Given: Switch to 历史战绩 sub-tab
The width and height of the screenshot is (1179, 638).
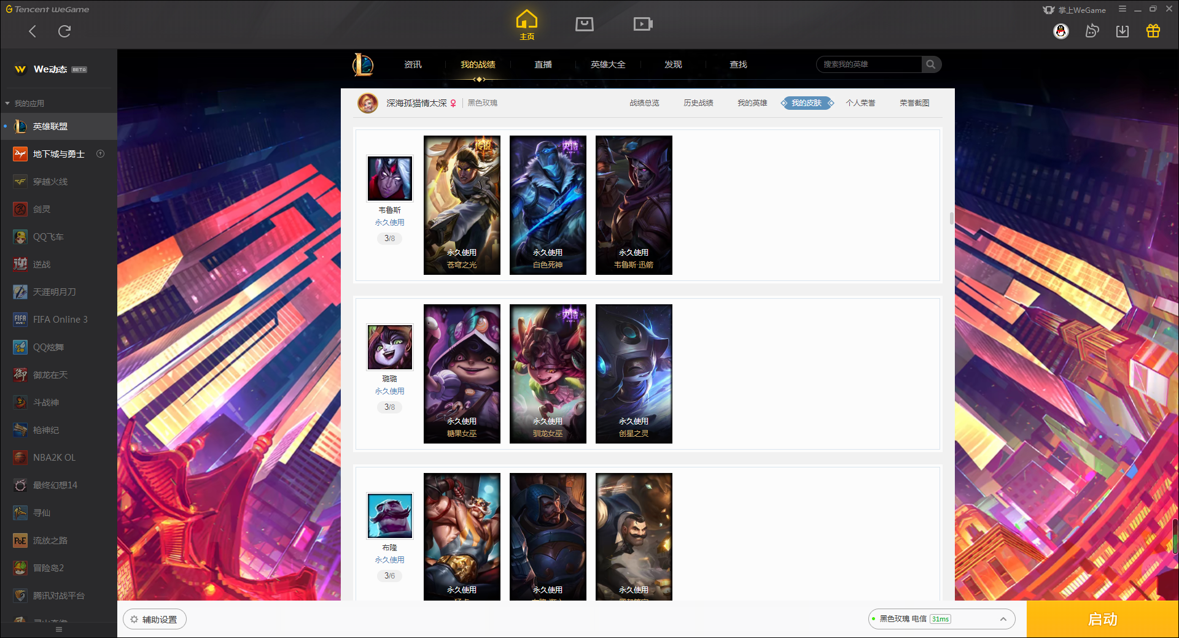Looking at the screenshot, I should tap(698, 103).
